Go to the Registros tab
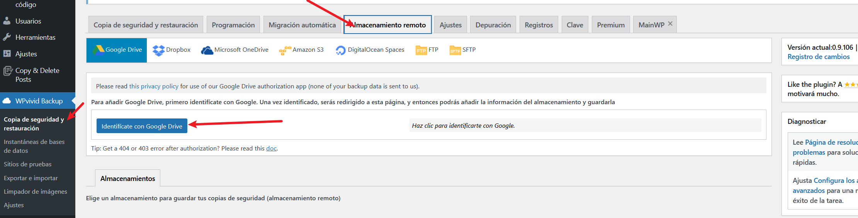The height and width of the screenshot is (218, 858). (539, 25)
